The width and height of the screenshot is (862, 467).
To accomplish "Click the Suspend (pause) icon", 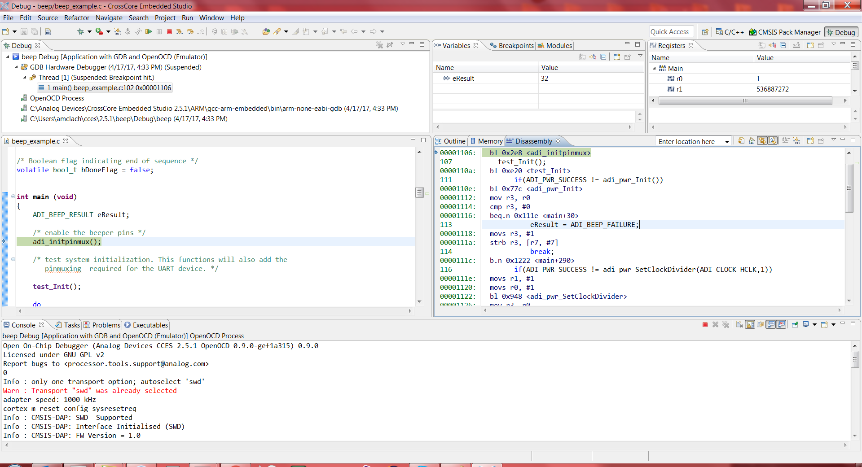I will [x=159, y=31].
